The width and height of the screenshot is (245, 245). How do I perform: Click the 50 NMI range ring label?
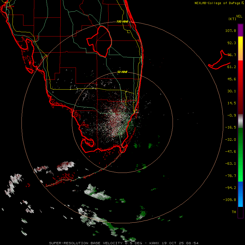(x=122, y=72)
